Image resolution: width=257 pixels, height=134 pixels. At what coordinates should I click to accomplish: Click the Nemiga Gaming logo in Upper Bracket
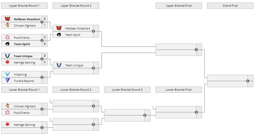point(7,62)
